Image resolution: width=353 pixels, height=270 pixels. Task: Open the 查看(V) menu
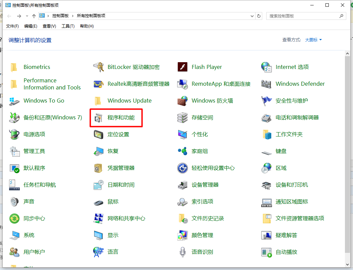[49, 26]
